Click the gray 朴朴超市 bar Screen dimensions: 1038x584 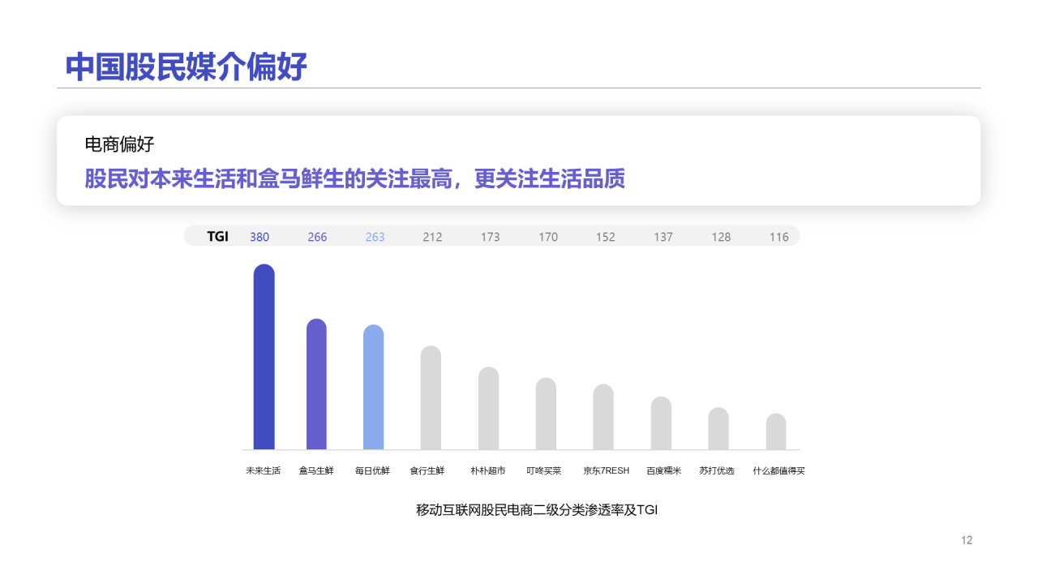488,409
